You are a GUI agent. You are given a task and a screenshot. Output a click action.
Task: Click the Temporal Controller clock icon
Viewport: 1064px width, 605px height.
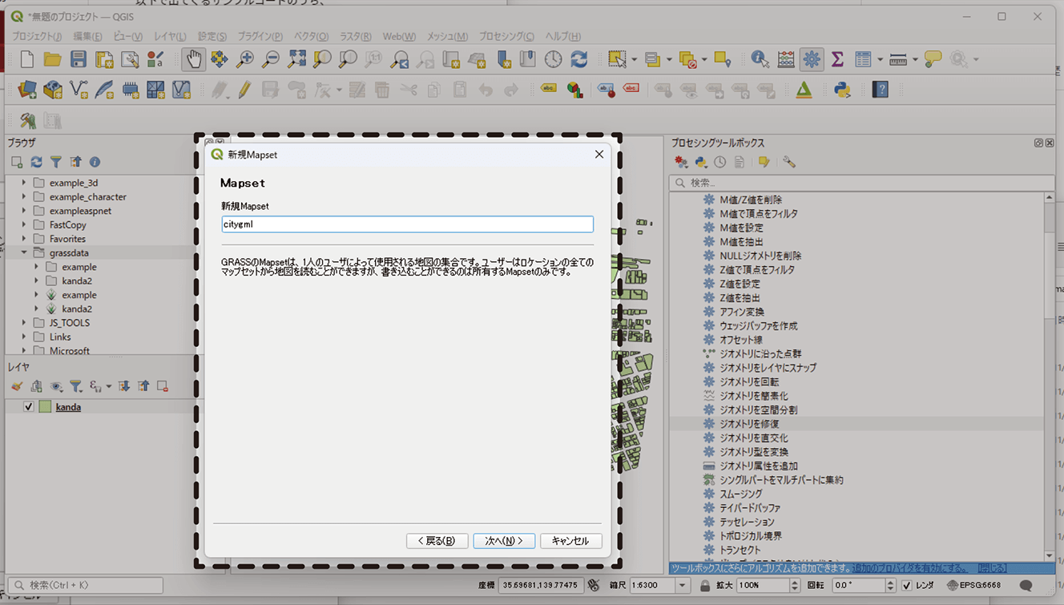pyautogui.click(x=553, y=59)
